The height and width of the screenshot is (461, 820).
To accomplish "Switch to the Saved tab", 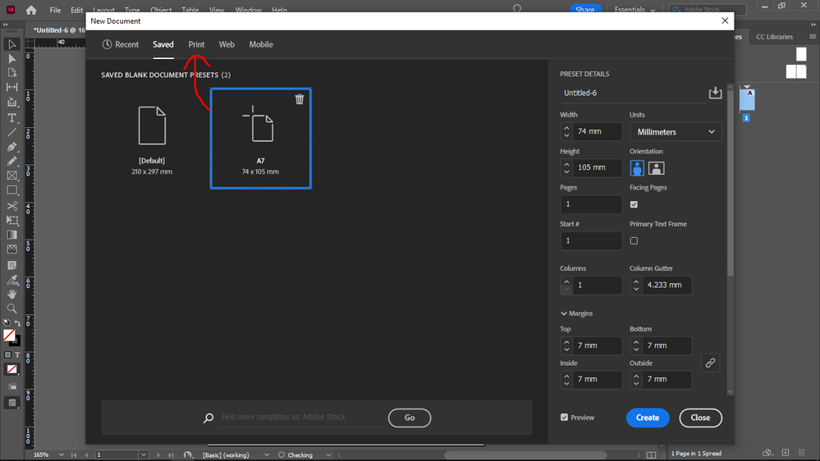I will [163, 44].
